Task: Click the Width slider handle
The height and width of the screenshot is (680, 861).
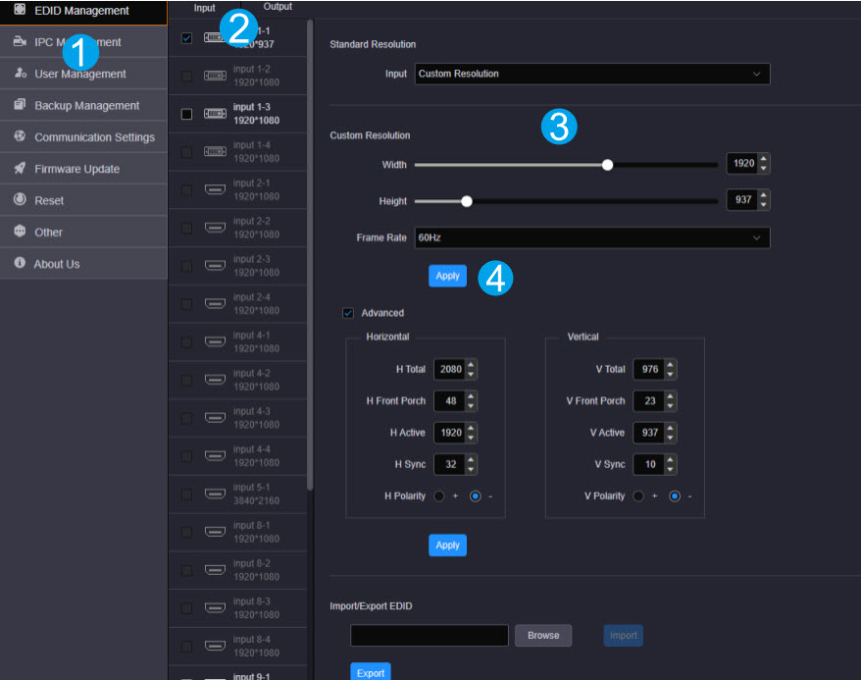Action: (x=607, y=165)
